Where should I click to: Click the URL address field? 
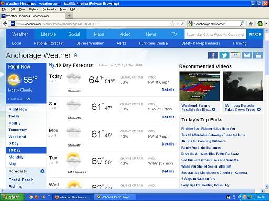pos(93,24)
